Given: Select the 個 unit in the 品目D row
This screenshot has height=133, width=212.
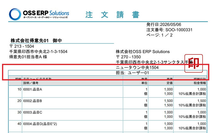Looking at the screenshot, I should (x=146, y=128).
